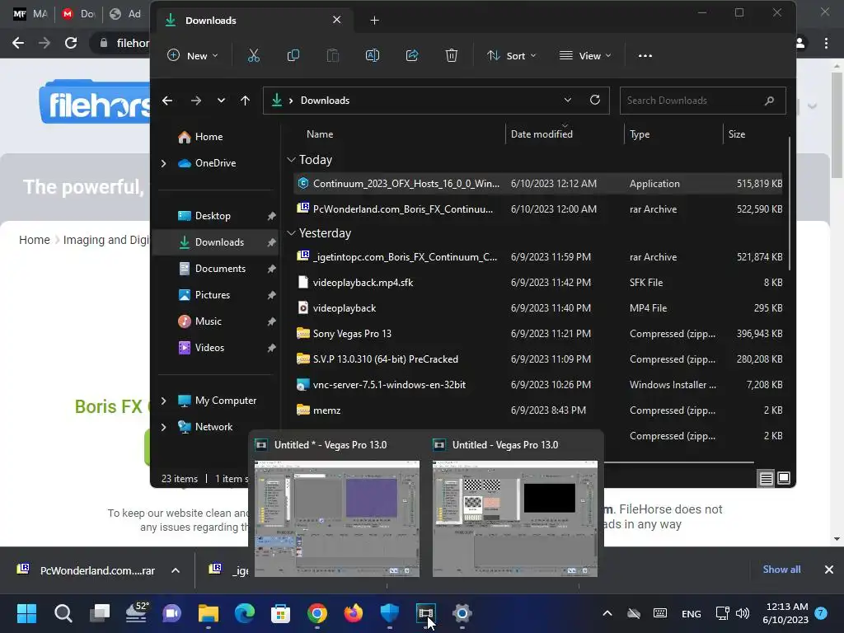Open Google Chrome from taskbar

[x=317, y=613]
